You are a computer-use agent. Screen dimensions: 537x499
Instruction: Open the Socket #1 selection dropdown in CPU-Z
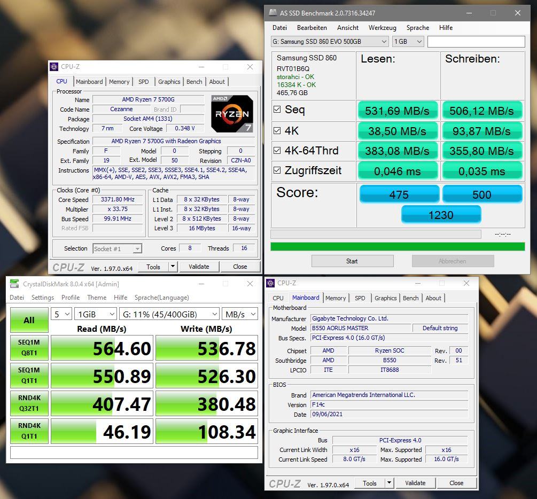[x=117, y=248]
